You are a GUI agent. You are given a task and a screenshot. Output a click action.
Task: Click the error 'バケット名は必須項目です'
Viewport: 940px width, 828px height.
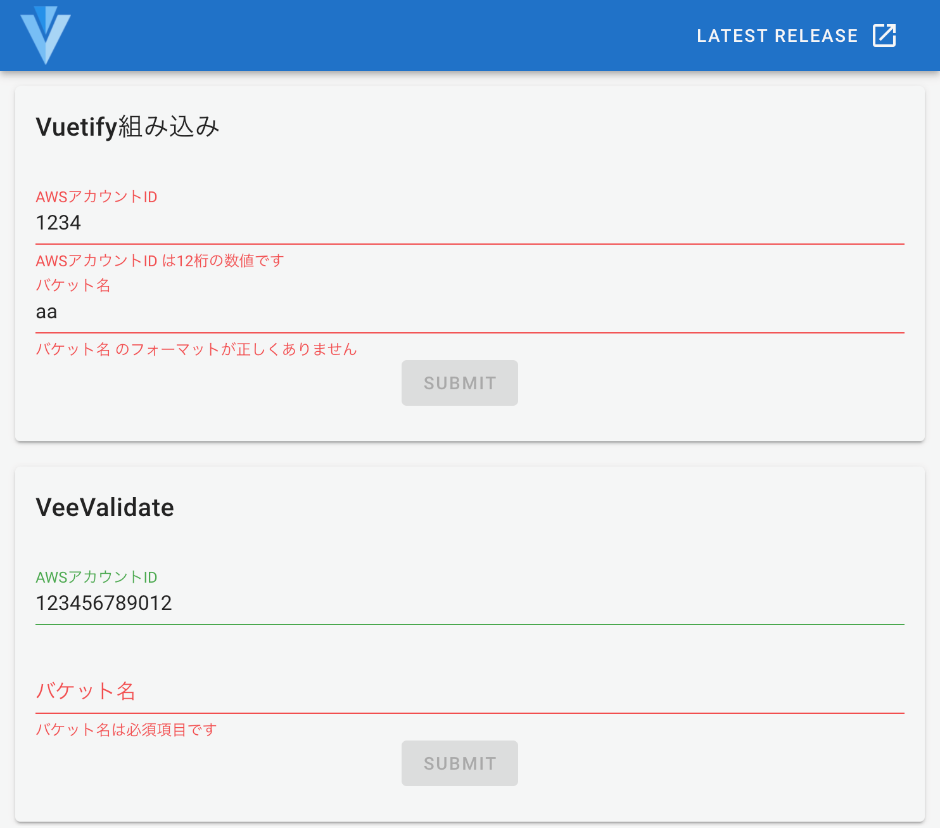(x=126, y=730)
